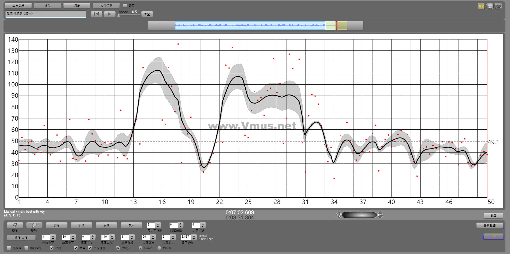Decrease 小节平移 bar shift stepper

[x=203, y=227]
